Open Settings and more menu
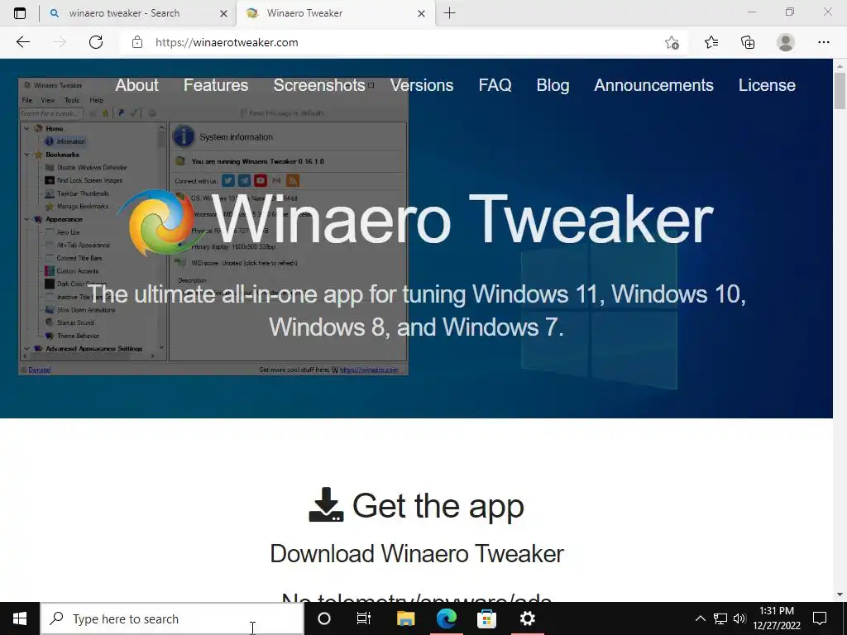The width and height of the screenshot is (847, 635). (823, 42)
